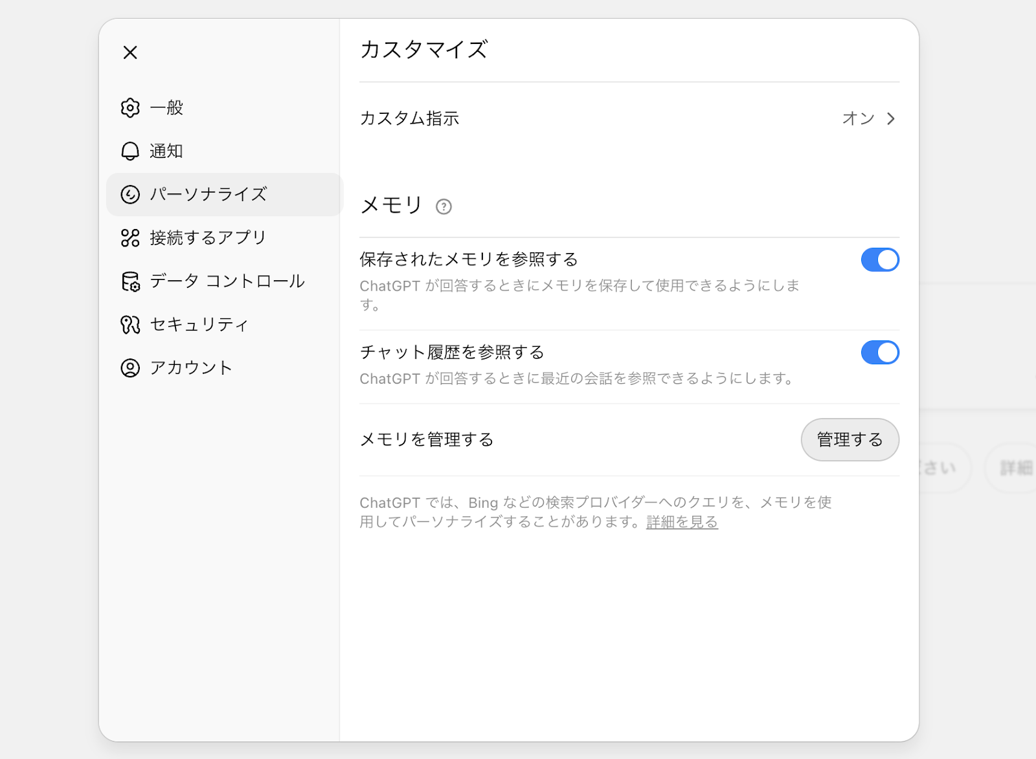The height and width of the screenshot is (759, 1036).
Task: Select the アカウント profile icon
Action: point(129,368)
